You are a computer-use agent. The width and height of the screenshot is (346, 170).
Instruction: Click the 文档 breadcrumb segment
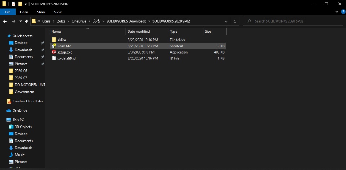click(x=96, y=21)
